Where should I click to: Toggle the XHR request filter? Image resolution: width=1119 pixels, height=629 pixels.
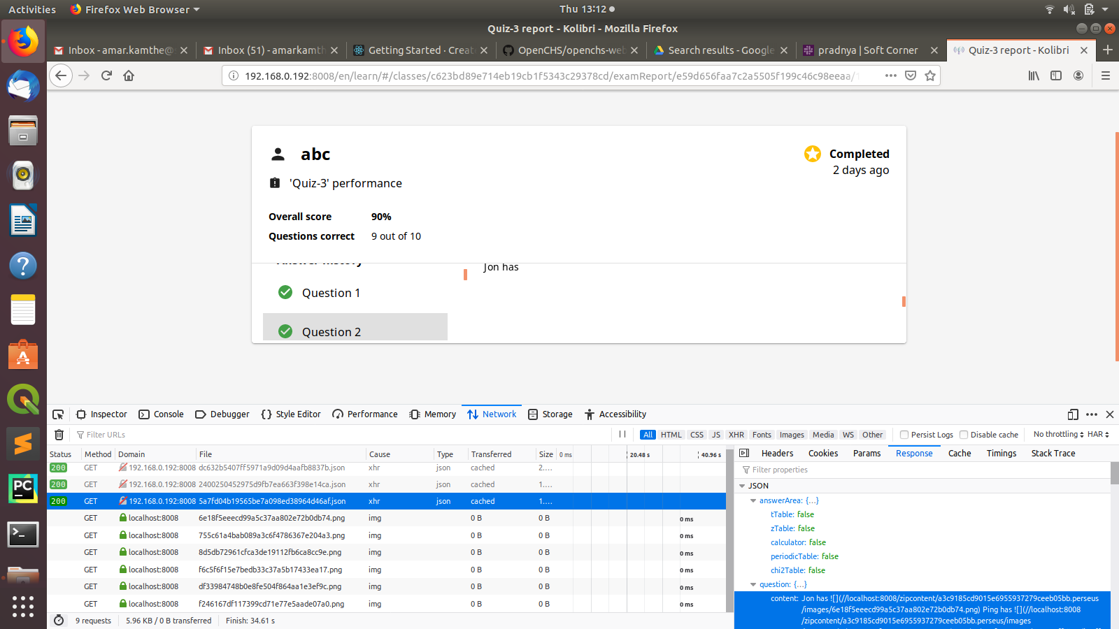(736, 434)
